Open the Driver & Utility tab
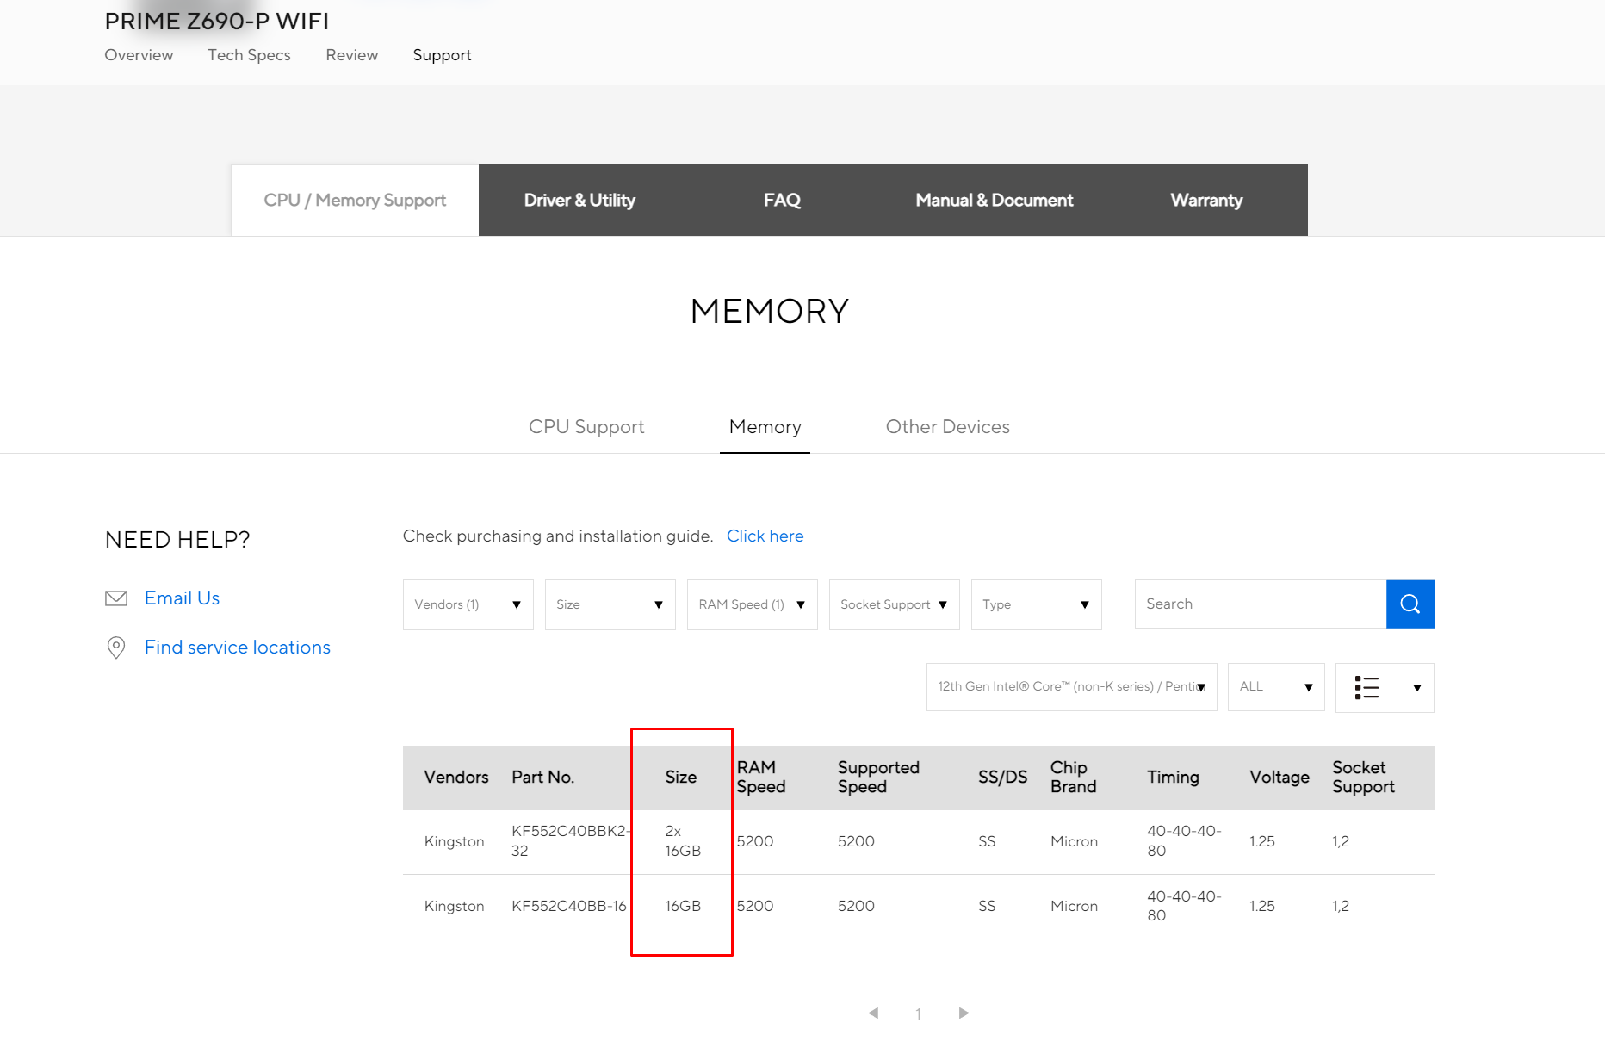 pos(579,201)
